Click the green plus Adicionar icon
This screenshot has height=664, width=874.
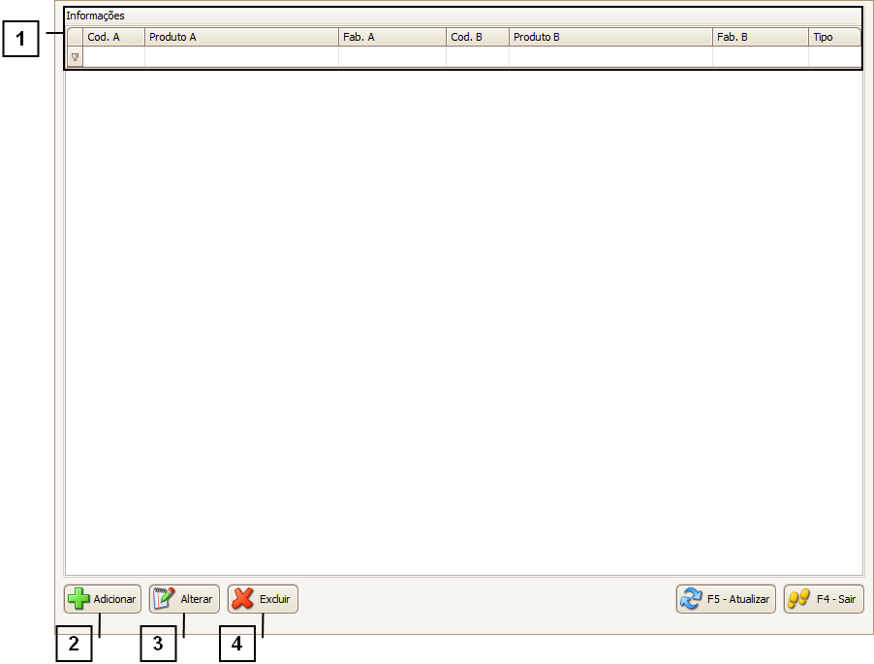78,599
